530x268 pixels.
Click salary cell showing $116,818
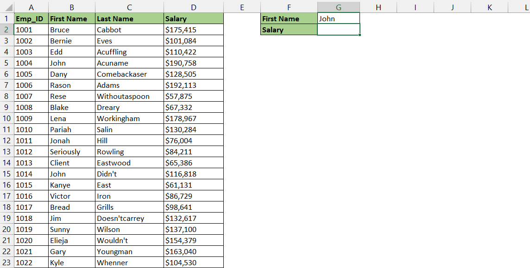193,174
